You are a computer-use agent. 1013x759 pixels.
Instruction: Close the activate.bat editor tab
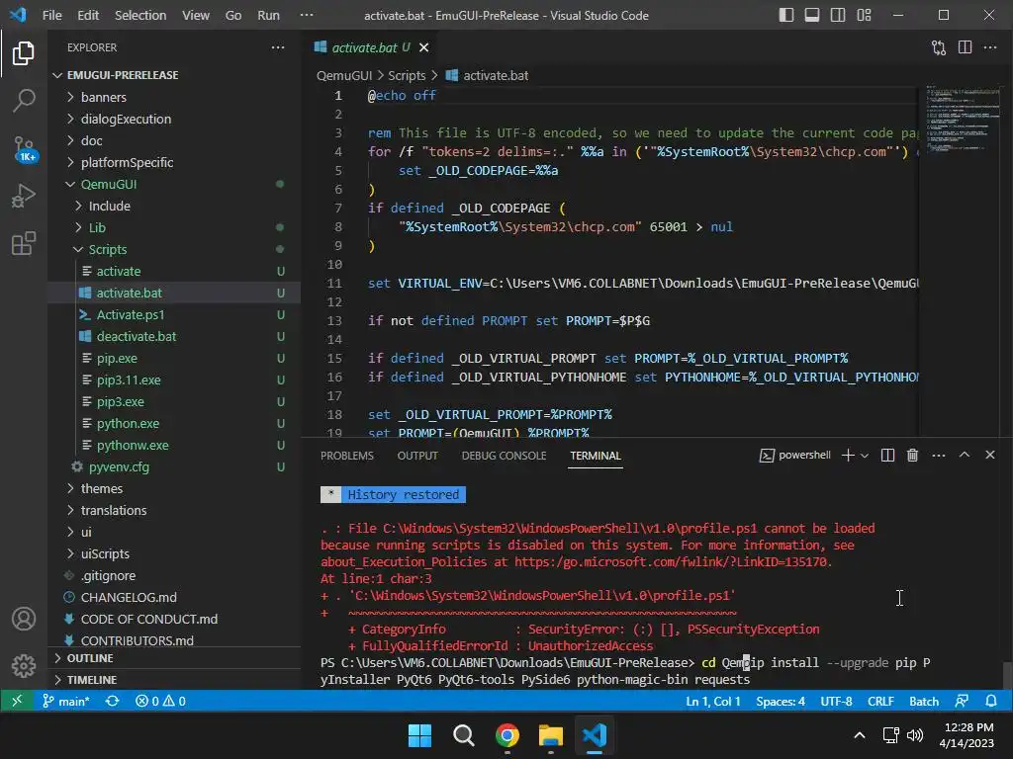(423, 47)
